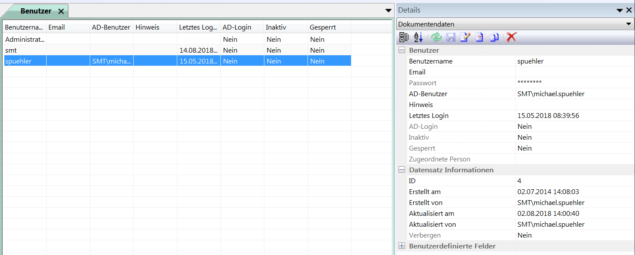Click the edit record pencil icon
The image size is (635, 255).
coord(465,37)
